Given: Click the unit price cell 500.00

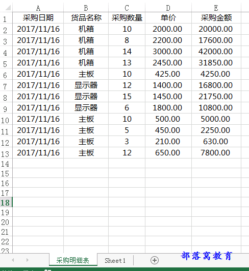Looking at the screenshot, I should click(168, 119).
